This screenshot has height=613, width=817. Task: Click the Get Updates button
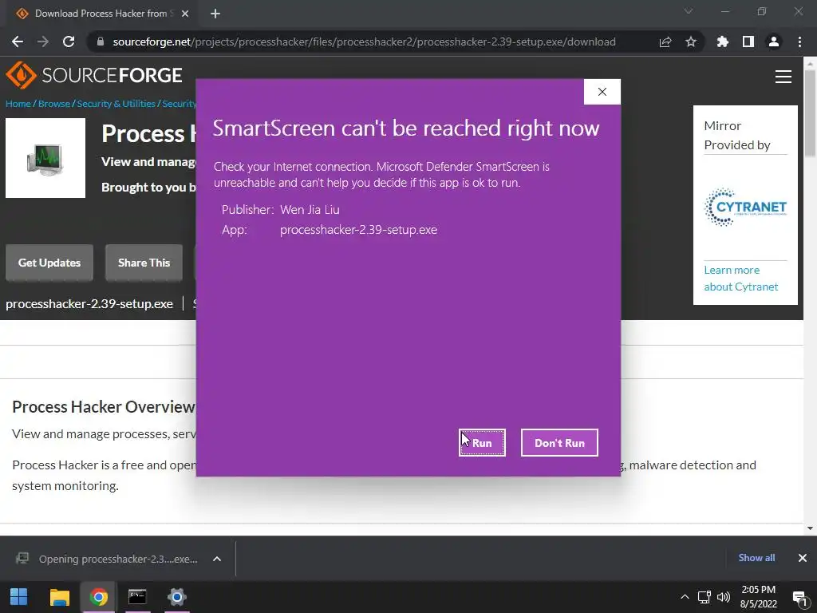click(x=49, y=263)
